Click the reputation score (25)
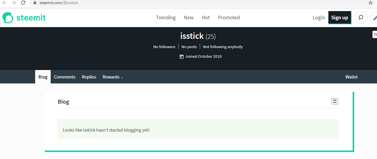This screenshot has width=377, height=159. click(211, 37)
